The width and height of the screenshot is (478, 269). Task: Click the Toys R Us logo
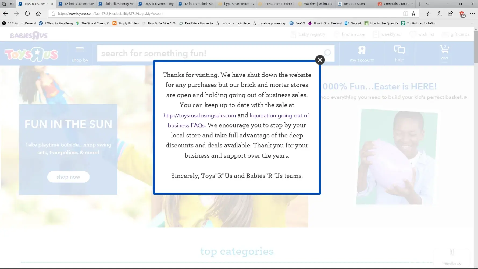[x=31, y=54]
